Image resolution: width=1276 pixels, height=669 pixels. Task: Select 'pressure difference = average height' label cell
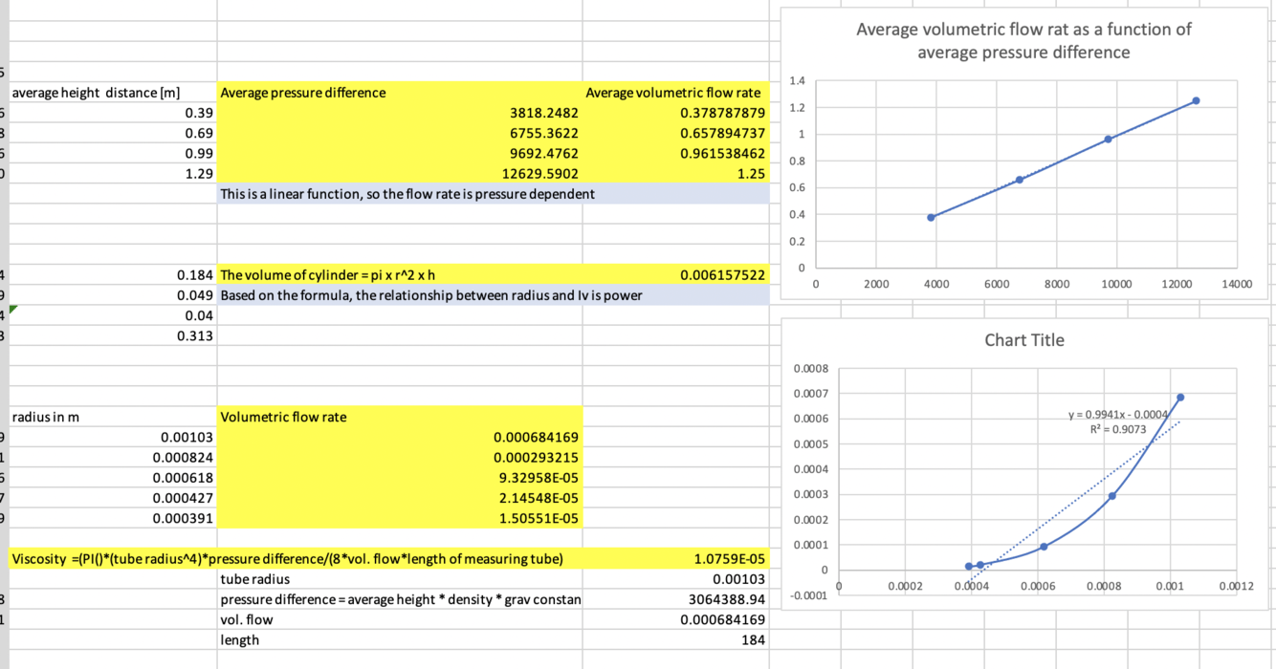point(400,599)
